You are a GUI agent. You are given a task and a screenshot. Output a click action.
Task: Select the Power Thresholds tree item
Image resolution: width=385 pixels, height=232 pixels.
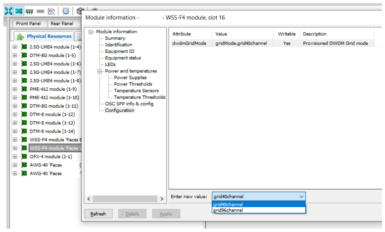tap(133, 84)
